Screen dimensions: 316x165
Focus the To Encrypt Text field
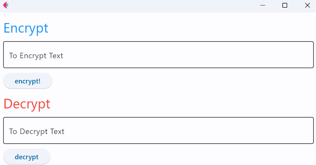coord(158,55)
